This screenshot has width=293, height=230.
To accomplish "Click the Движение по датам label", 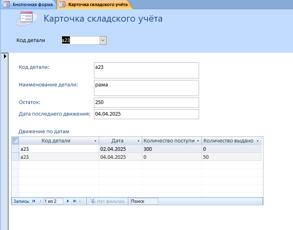I will pyautogui.click(x=44, y=132).
